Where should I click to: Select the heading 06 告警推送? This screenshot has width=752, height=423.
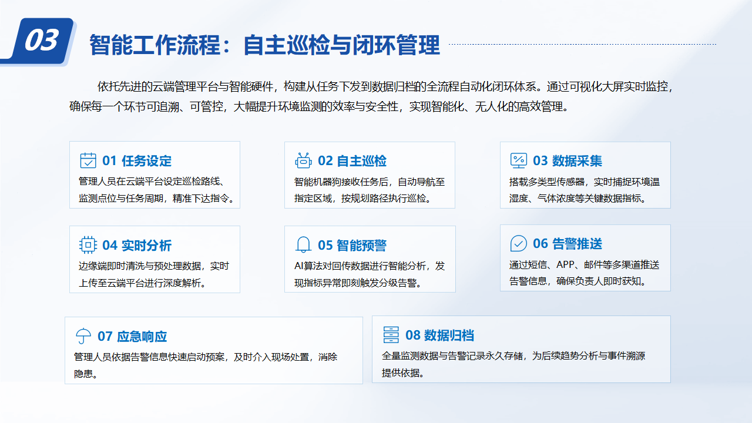[568, 244]
